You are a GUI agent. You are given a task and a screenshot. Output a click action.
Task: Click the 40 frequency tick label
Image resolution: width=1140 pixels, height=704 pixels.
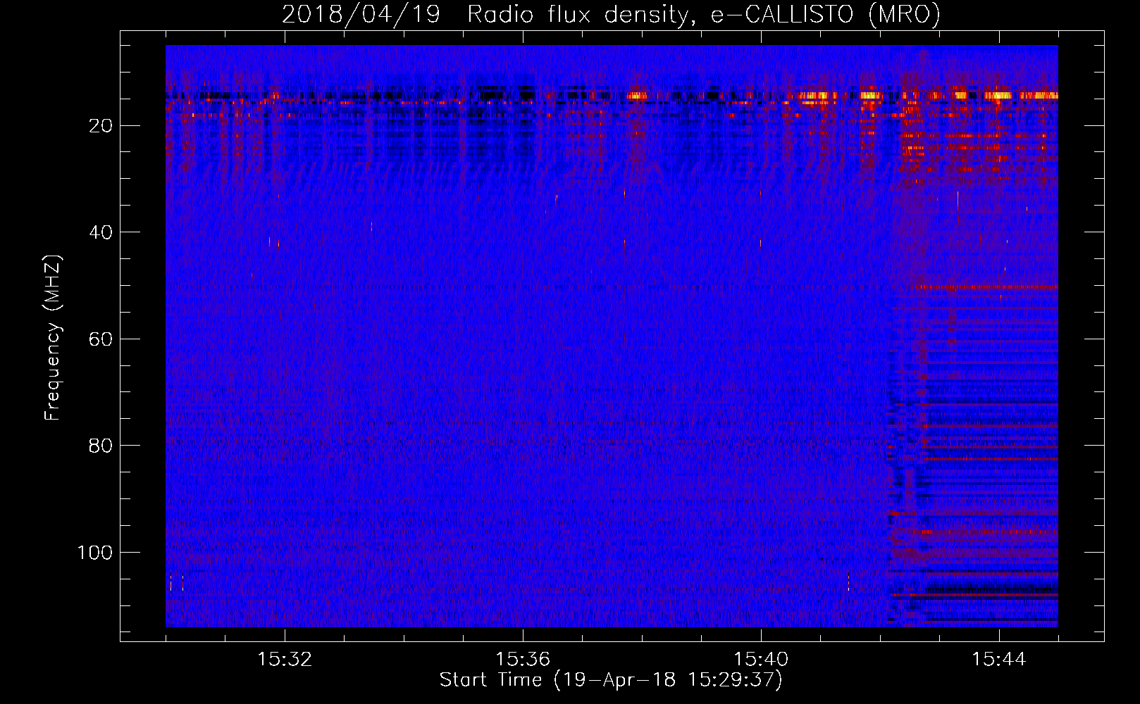point(101,232)
